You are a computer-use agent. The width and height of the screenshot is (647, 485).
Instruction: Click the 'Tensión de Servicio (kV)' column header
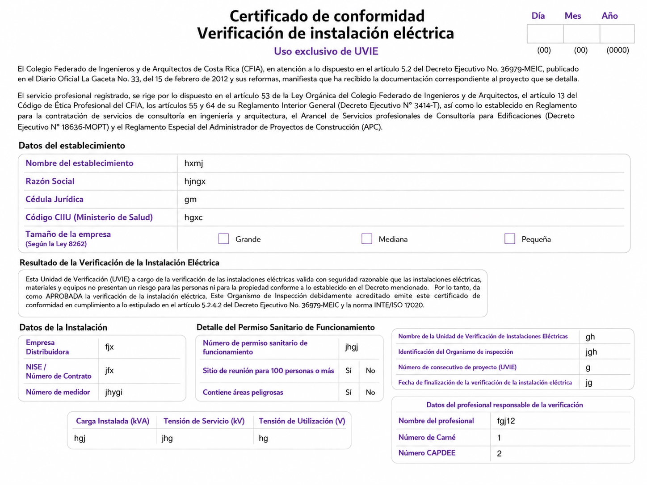click(204, 421)
